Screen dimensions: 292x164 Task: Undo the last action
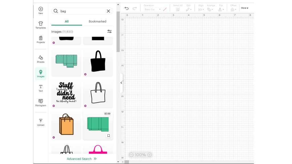point(127,8)
